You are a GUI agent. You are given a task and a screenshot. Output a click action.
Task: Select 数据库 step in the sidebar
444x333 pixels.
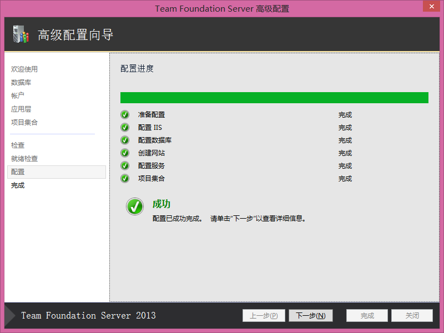click(21, 82)
